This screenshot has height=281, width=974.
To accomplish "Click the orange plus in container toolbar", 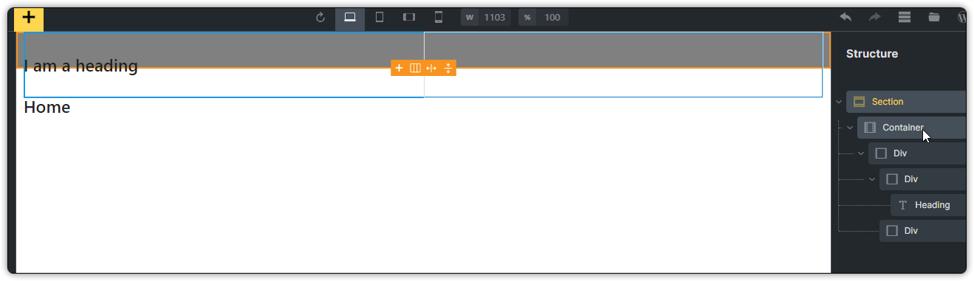I will [399, 68].
